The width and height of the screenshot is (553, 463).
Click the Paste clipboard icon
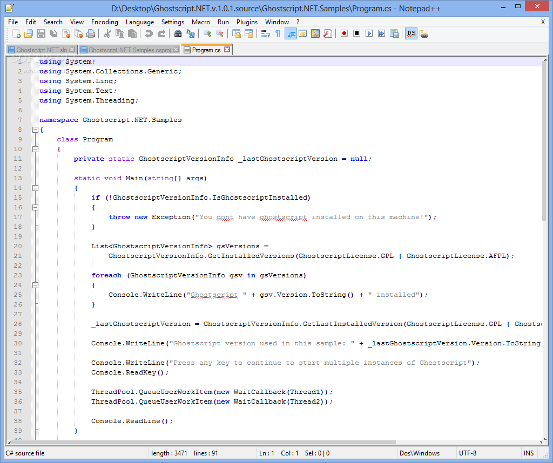(x=132, y=34)
